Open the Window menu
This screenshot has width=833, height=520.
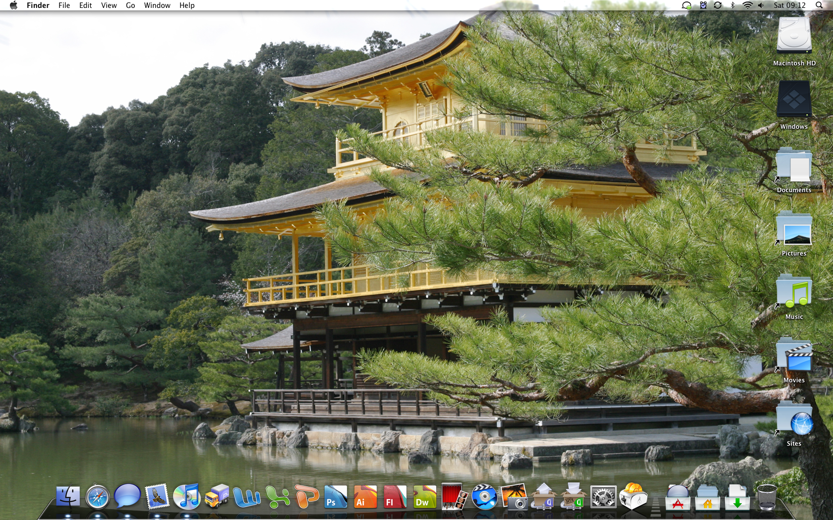157,5
